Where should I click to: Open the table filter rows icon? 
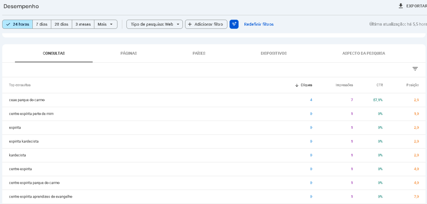pyautogui.click(x=415, y=69)
